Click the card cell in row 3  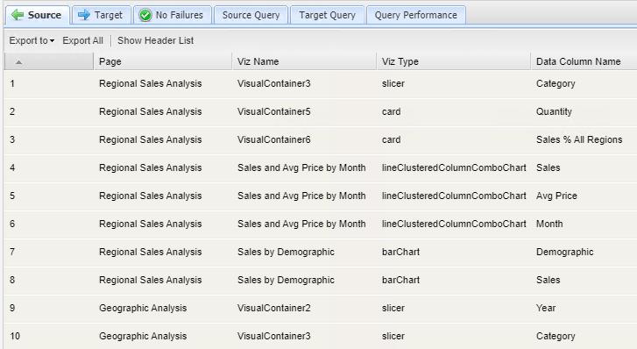coord(391,140)
